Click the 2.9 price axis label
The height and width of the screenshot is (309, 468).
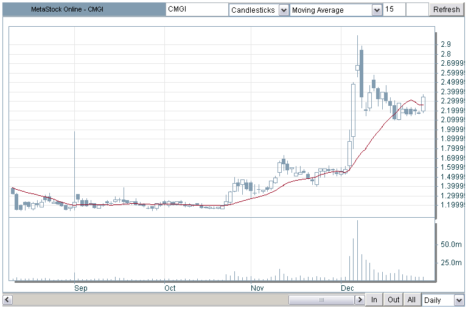445,44
